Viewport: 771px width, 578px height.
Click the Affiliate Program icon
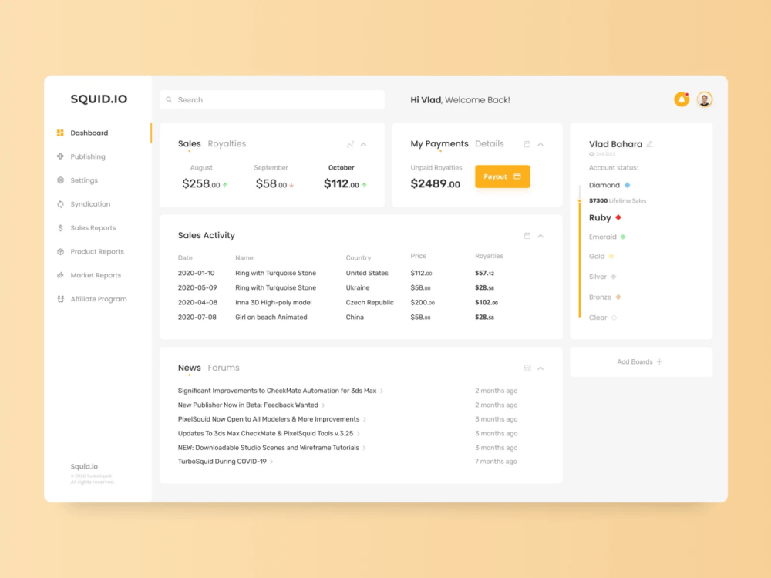60,299
